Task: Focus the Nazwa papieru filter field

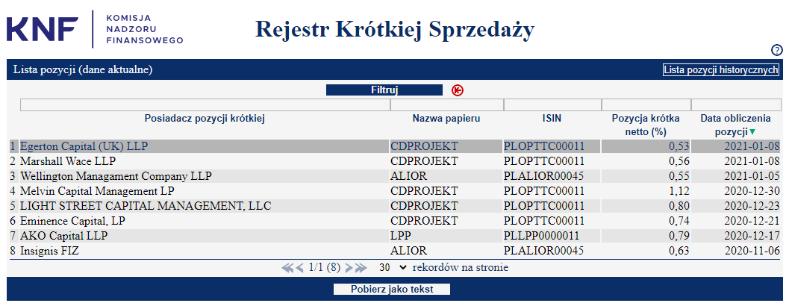Action: (447, 104)
